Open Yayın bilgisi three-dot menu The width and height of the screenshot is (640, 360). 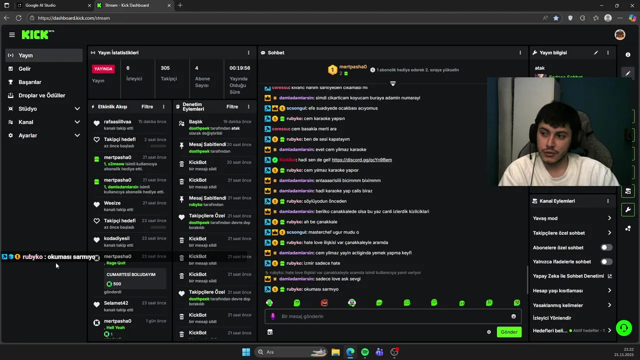(608, 52)
